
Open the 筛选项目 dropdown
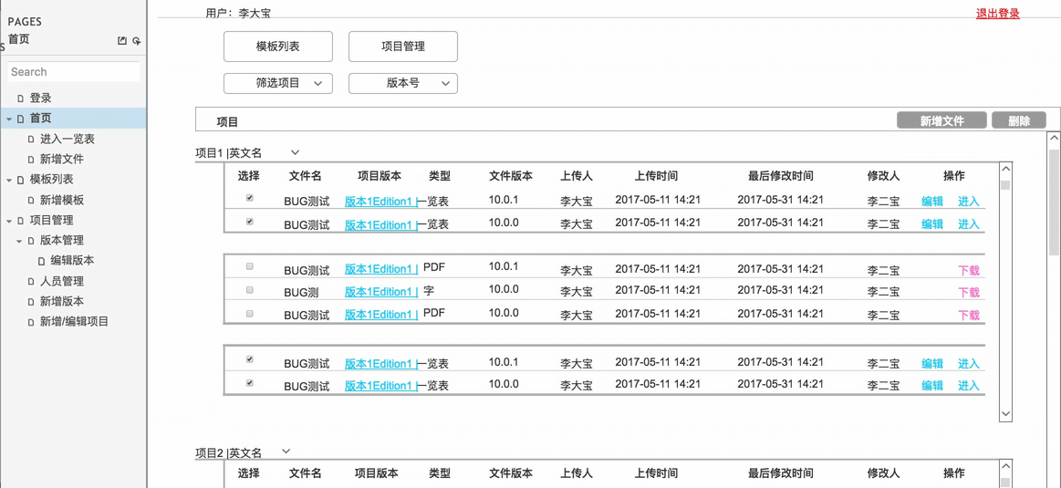coord(278,83)
